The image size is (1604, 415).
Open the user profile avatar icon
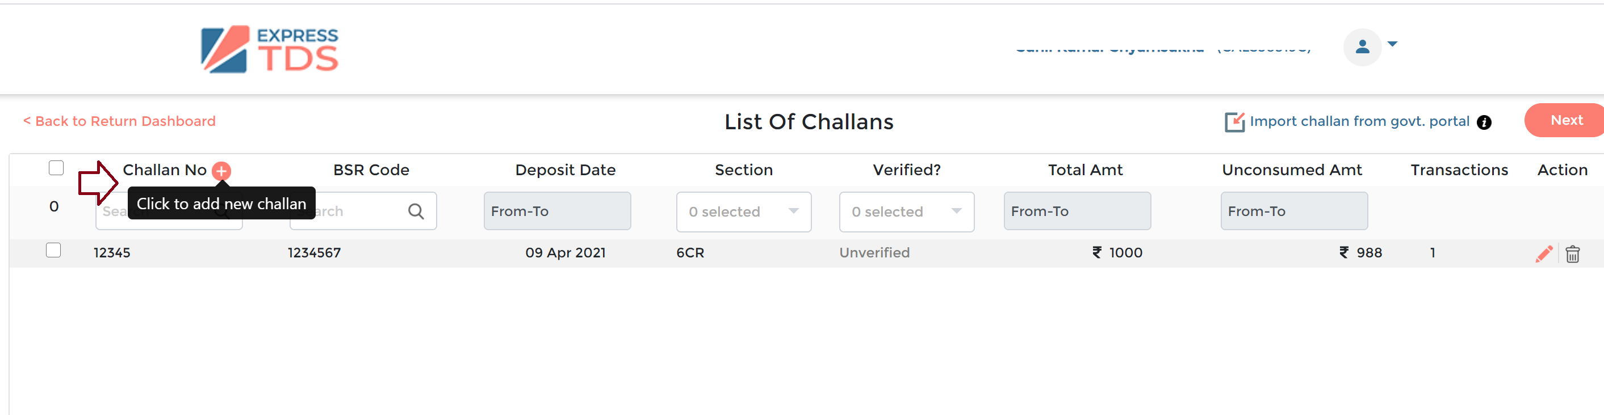click(x=1362, y=46)
